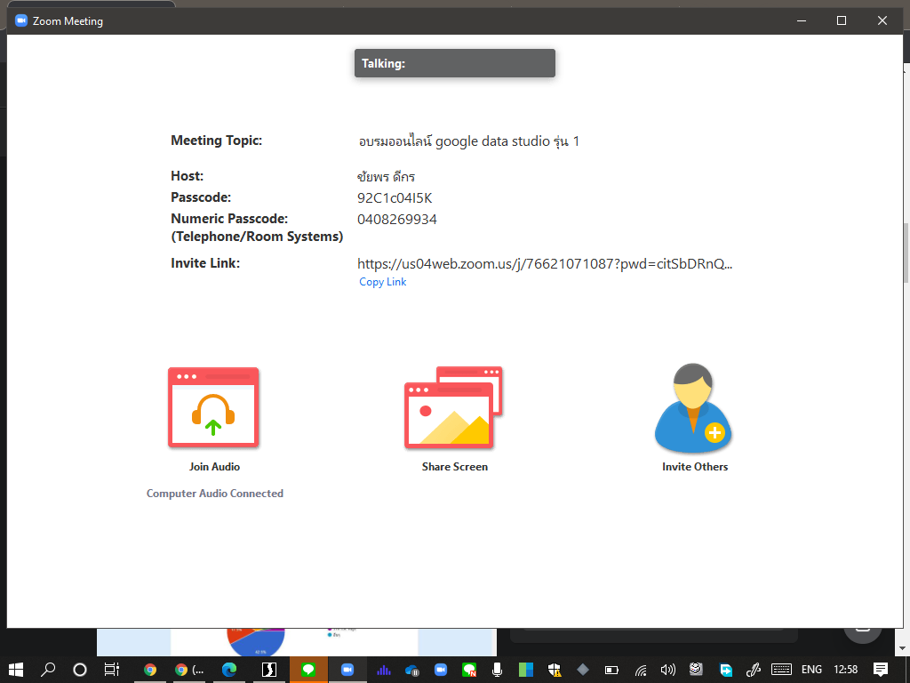Open the clock showing 12:58
This screenshot has height=683, width=910.
[x=846, y=670]
